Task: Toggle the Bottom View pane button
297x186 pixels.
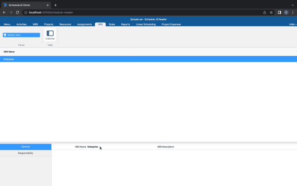Action: coord(21,35)
